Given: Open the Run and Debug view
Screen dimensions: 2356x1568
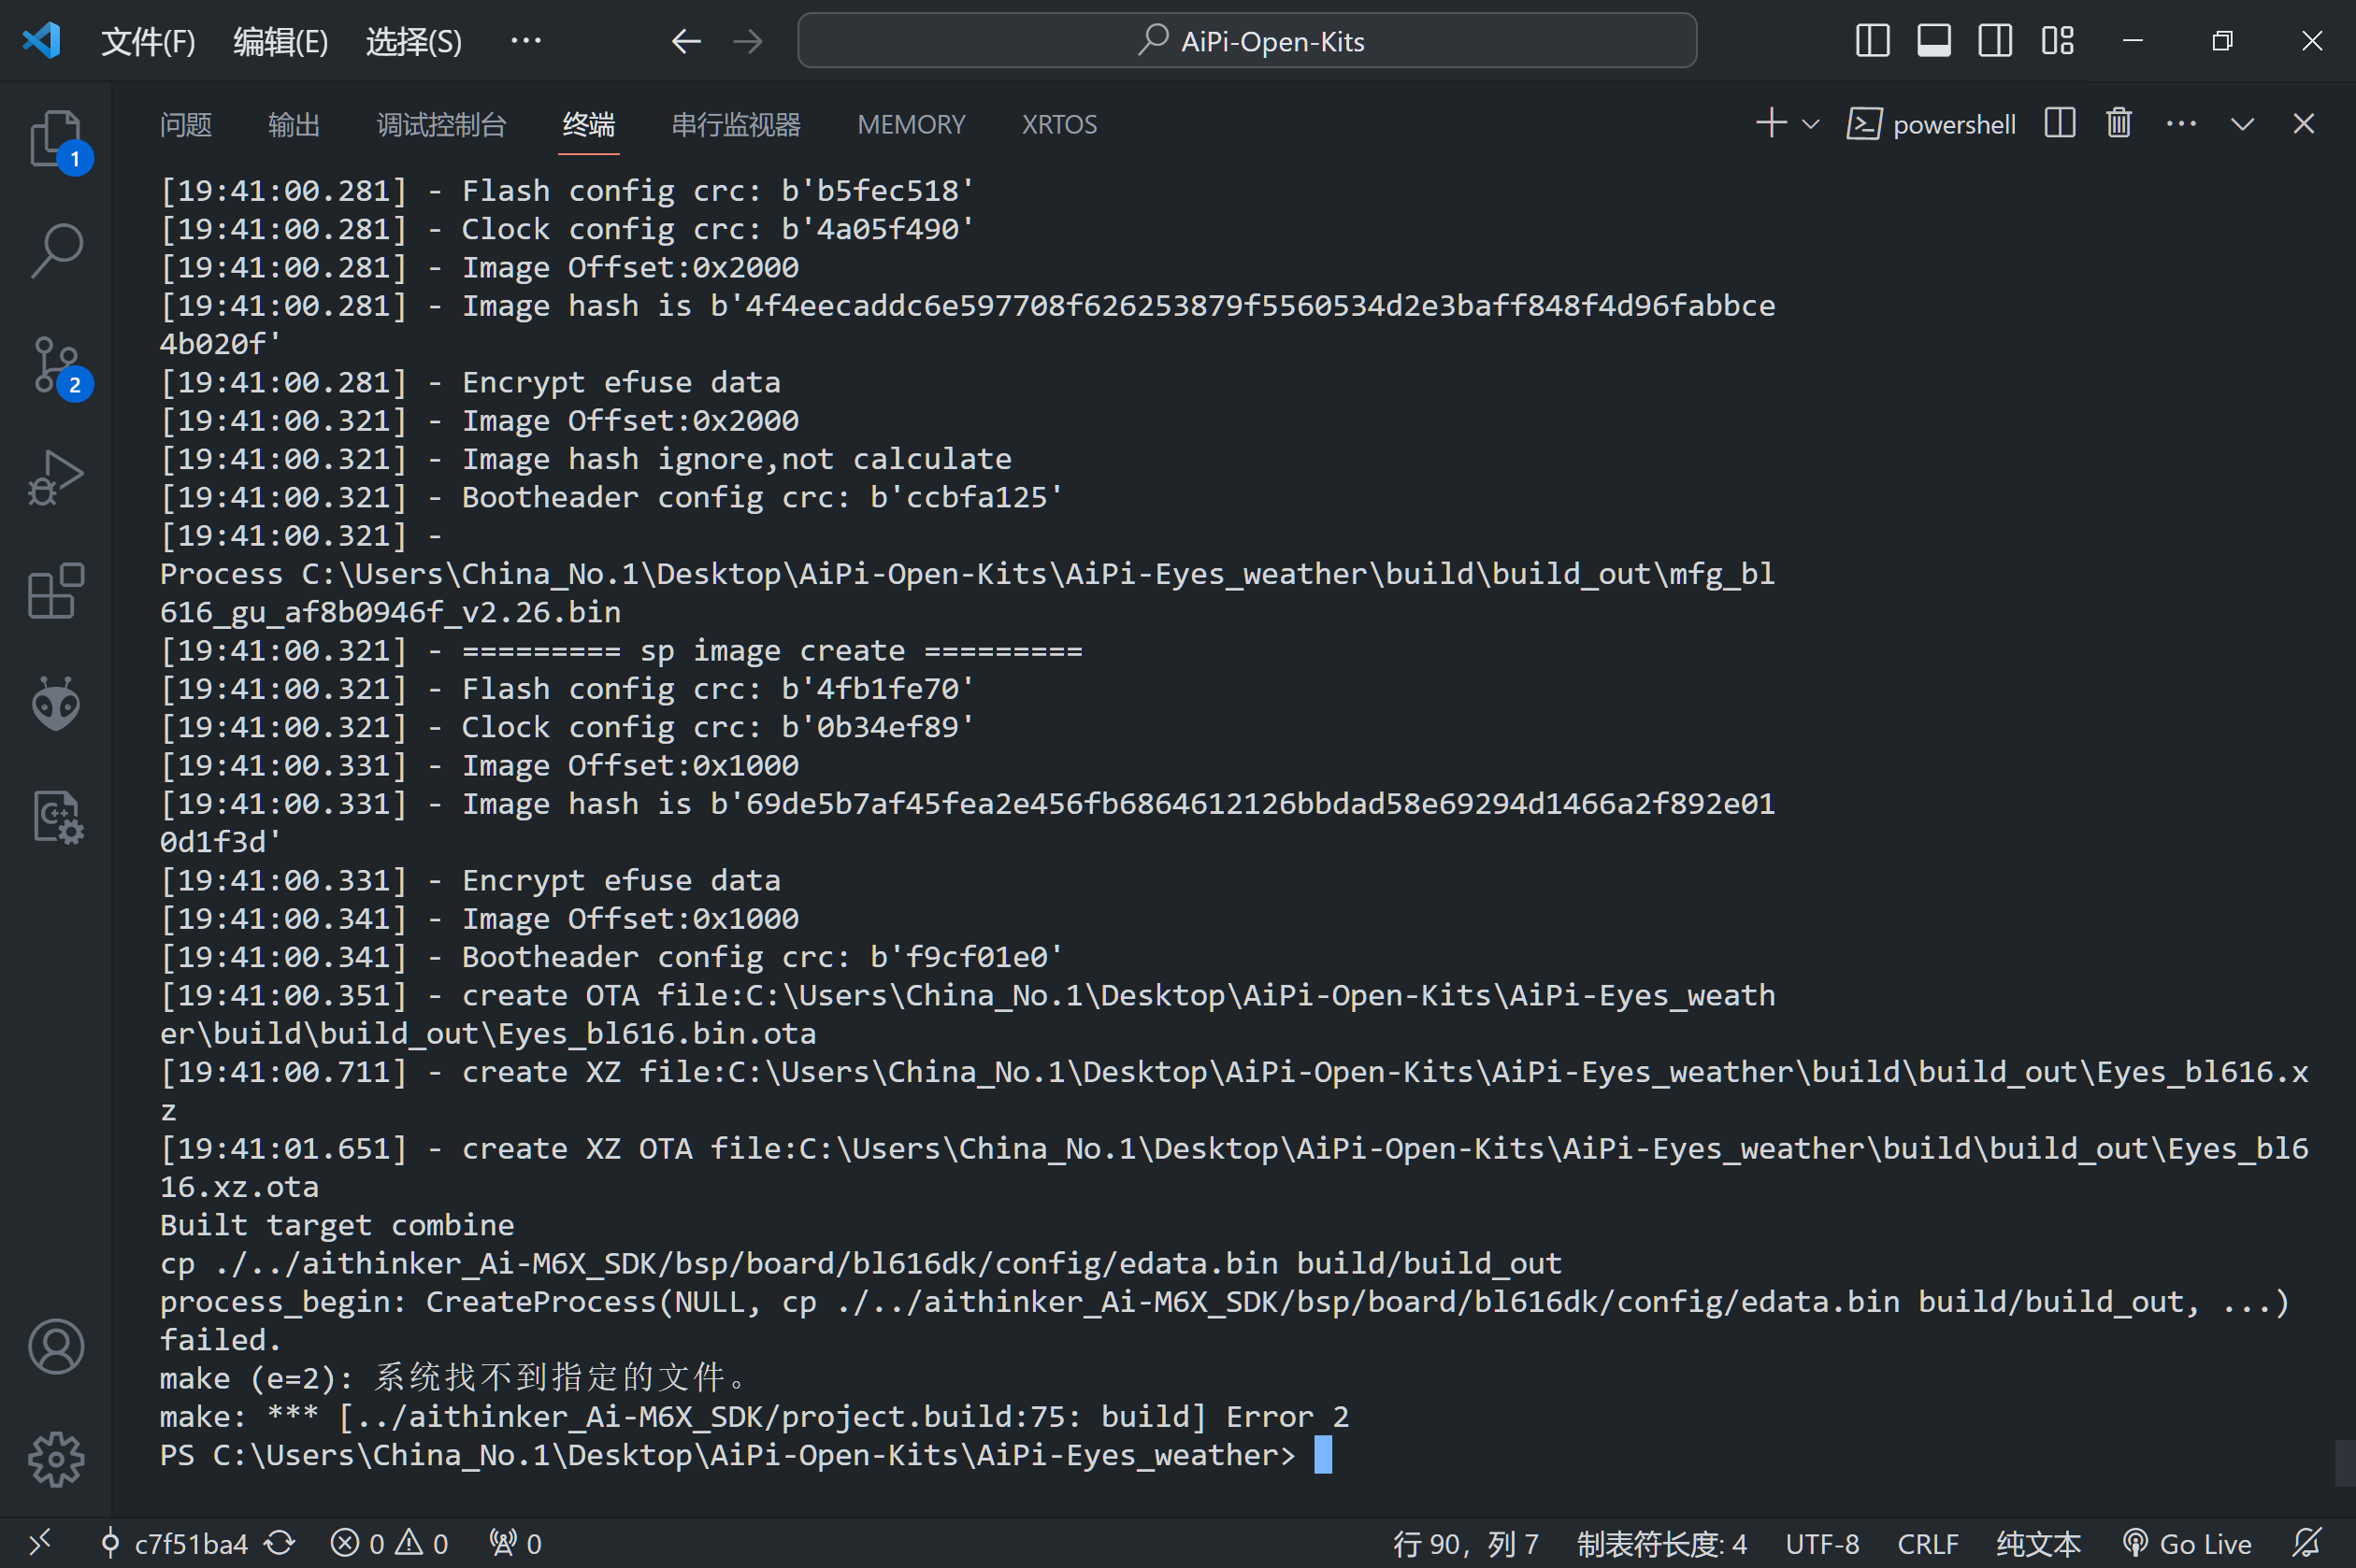Looking at the screenshot, I should [x=56, y=479].
